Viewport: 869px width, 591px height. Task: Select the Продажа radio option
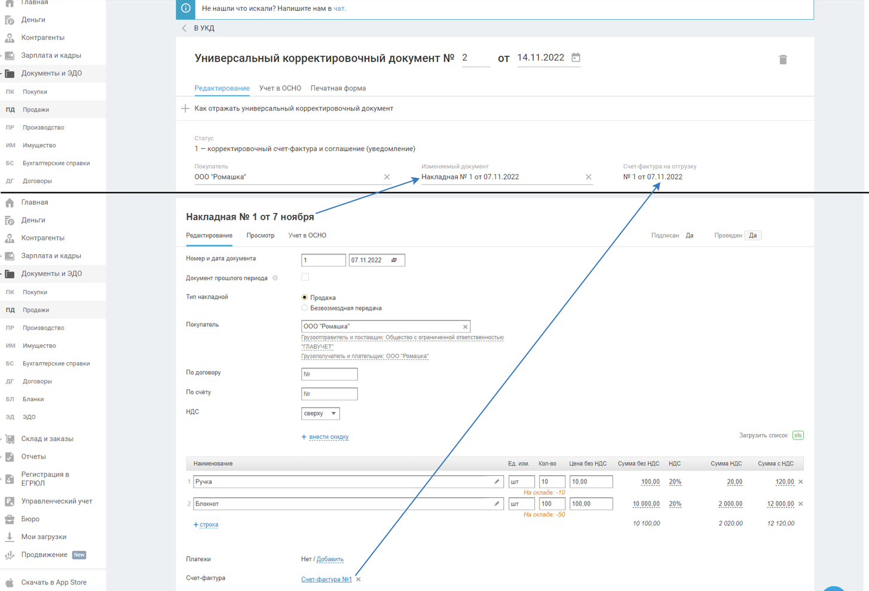tap(305, 297)
